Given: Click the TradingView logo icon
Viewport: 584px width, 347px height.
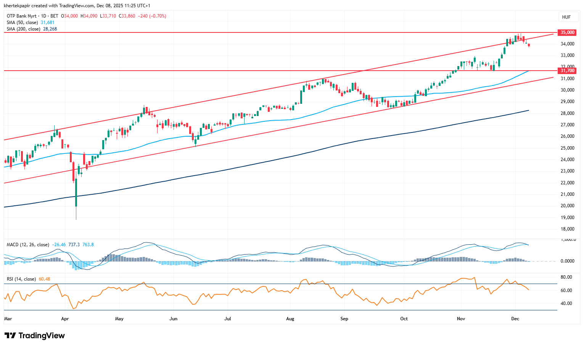Looking at the screenshot, I should (10, 336).
